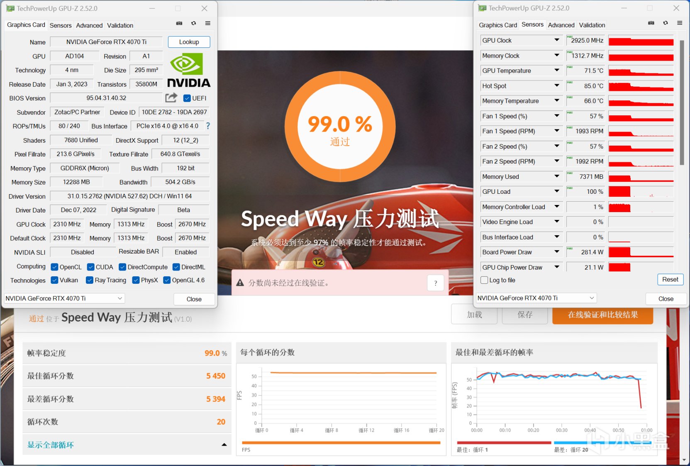Click the orange 在线验证和比较结果 button
The height and width of the screenshot is (466, 690).
[603, 315]
